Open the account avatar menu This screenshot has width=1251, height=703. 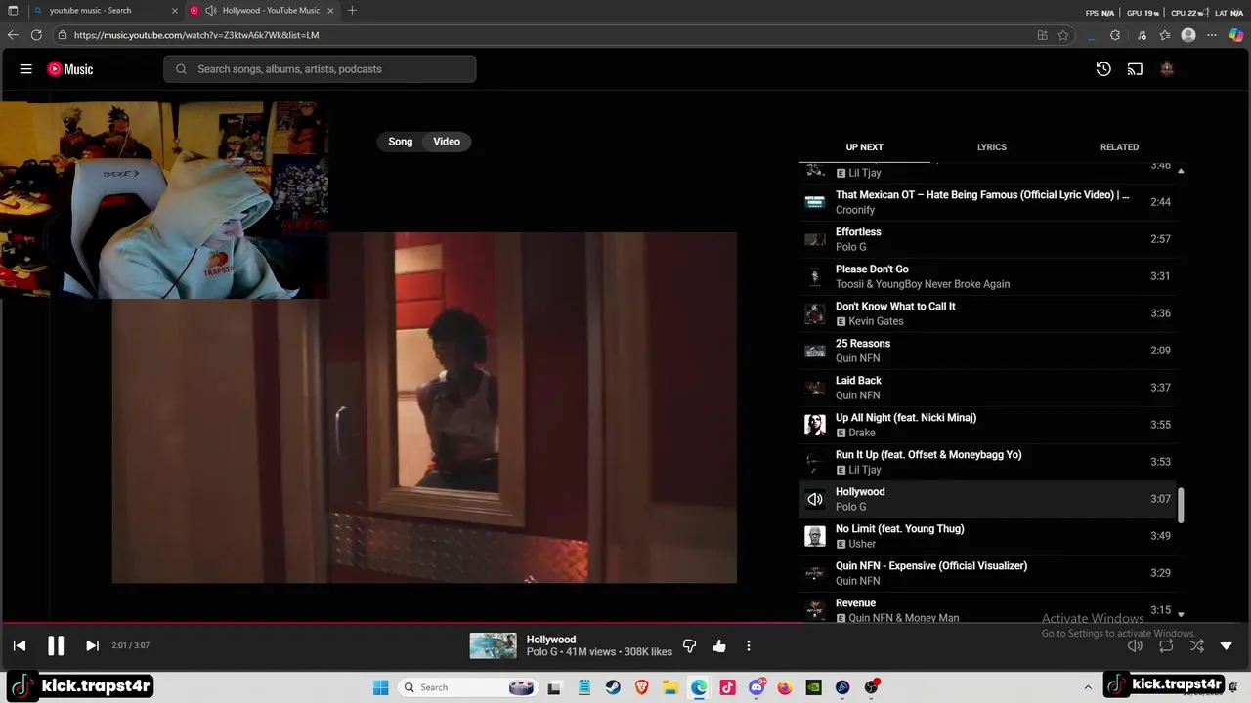[1166, 69]
